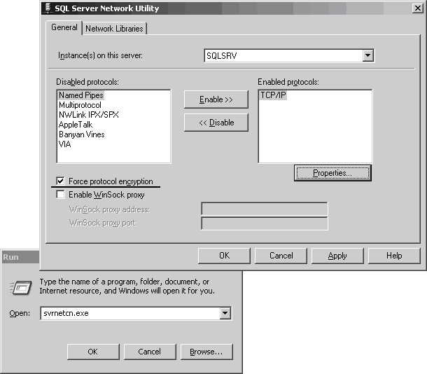The width and height of the screenshot is (427, 374).
Task: Select TCP/IP in enabled protocols list
Action: (272, 95)
